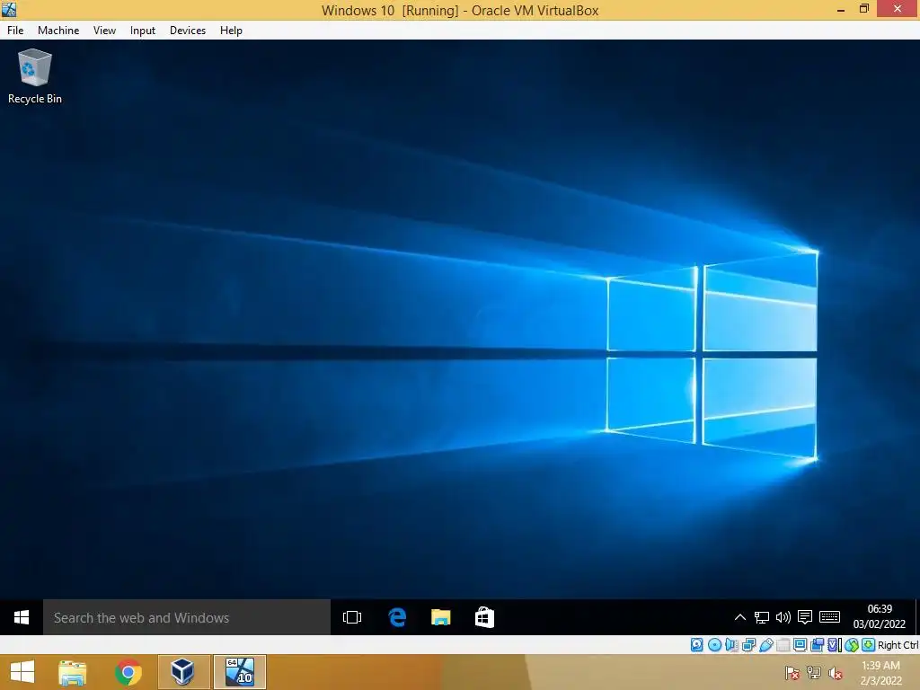920x690 pixels.
Task: Click the VirtualBox window title bar icon
Action: [x=9, y=9]
